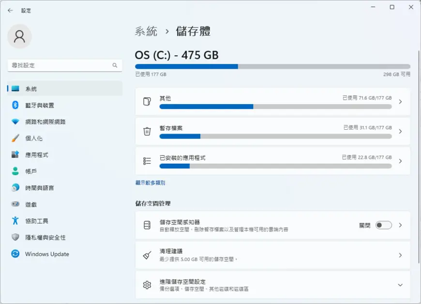Image resolution: width=421 pixels, height=304 pixels.
Task: Click the 顯示較多類別 link
Action: (150, 183)
